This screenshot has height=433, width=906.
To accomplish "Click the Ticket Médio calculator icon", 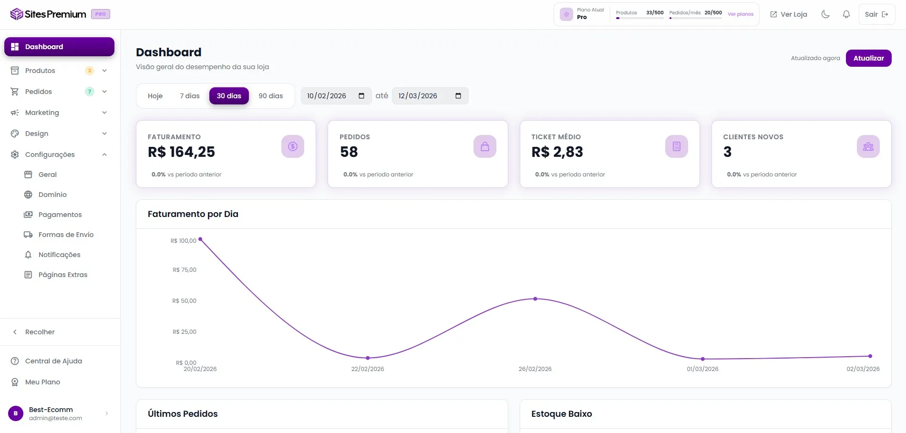I will point(676,146).
